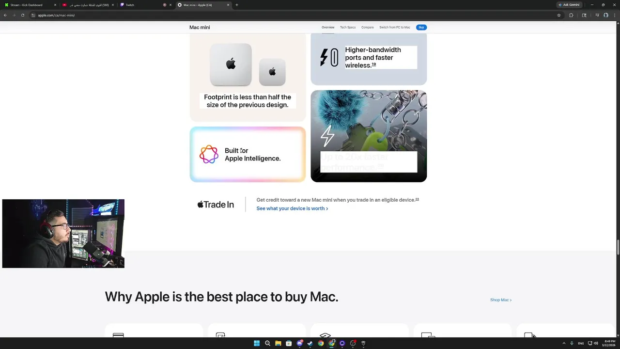Switch the ENG input language

(581, 343)
